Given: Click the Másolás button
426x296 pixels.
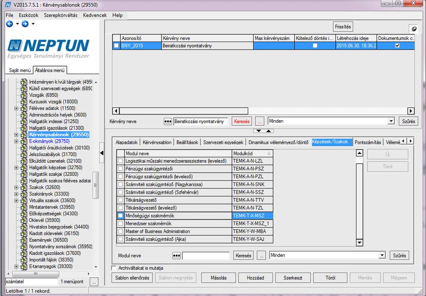Looking at the screenshot, I should pos(219,278).
